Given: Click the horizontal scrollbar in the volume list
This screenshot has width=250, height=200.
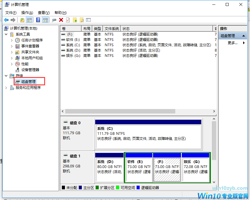Looking at the screenshot, I should click(x=120, y=111).
